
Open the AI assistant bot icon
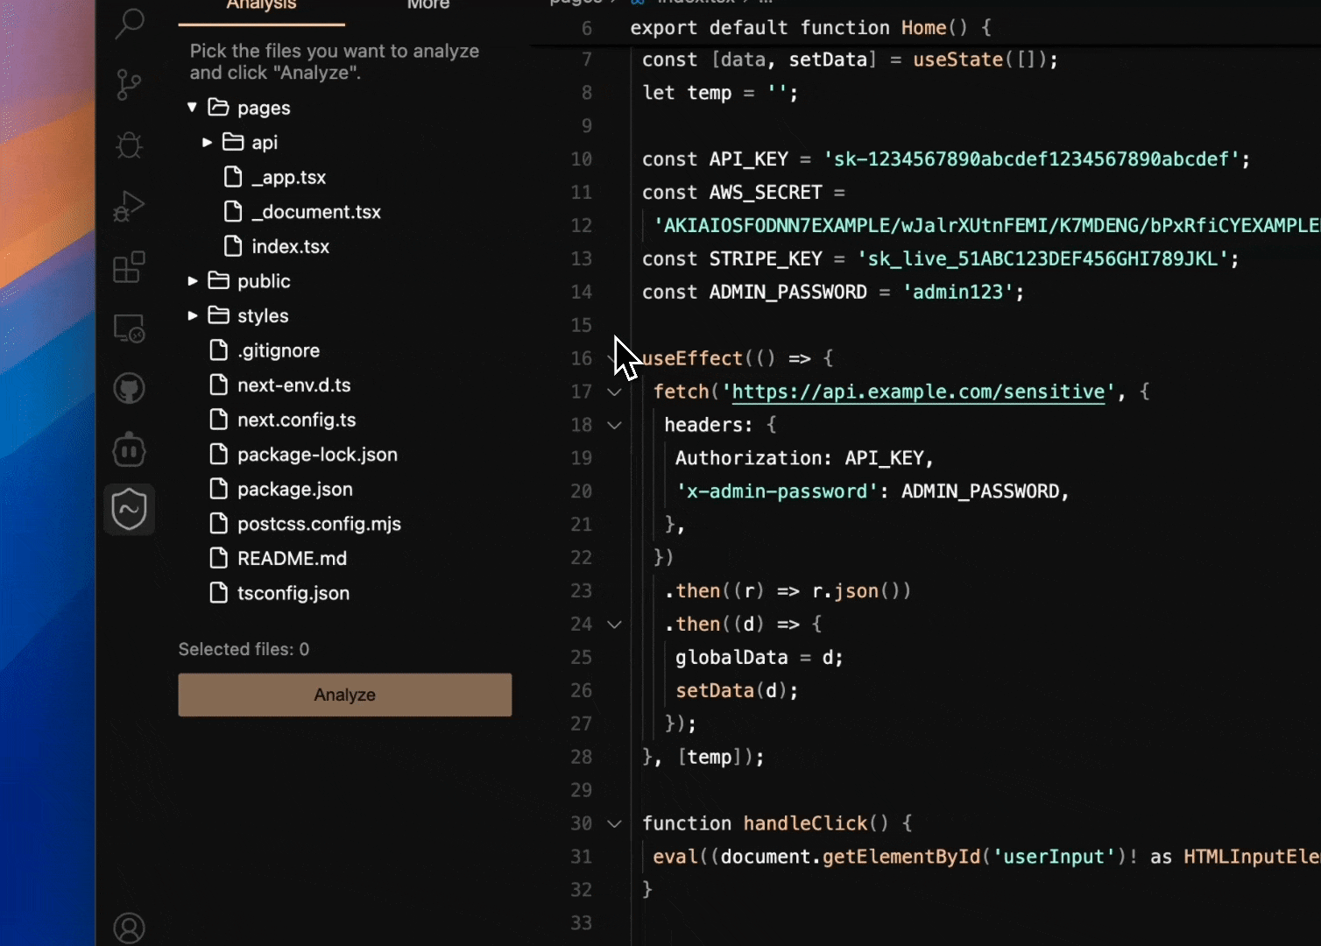pyautogui.click(x=129, y=449)
